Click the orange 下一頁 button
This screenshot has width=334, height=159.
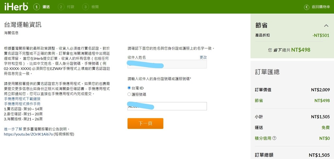click(x=145, y=123)
